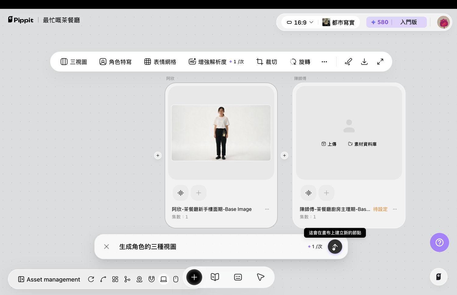Select the 阿欣 character image thumbnail

[221, 133]
